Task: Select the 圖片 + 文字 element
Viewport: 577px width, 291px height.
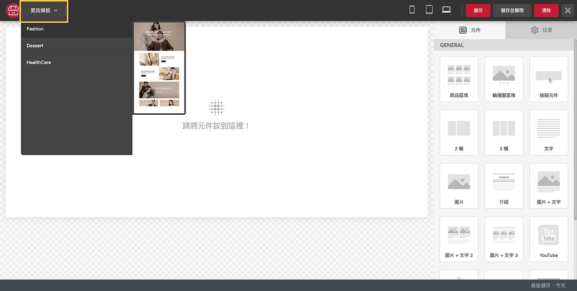Action: pyautogui.click(x=549, y=186)
